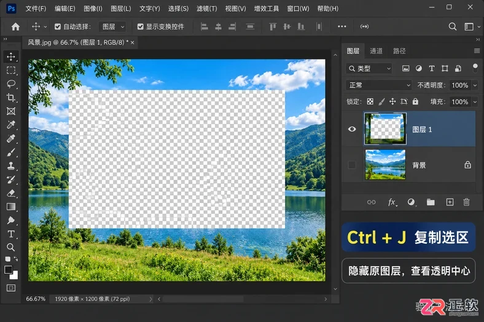The image size is (484, 322).
Task: Click the delete layer trash icon
Action: [466, 202]
